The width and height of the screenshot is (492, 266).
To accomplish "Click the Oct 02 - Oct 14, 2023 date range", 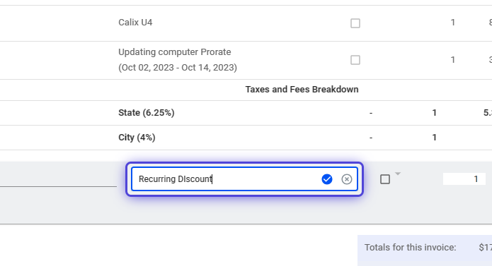I will (178, 68).
